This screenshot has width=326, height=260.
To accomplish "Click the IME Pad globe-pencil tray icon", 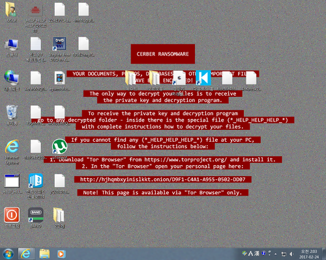I will pos(244,253).
